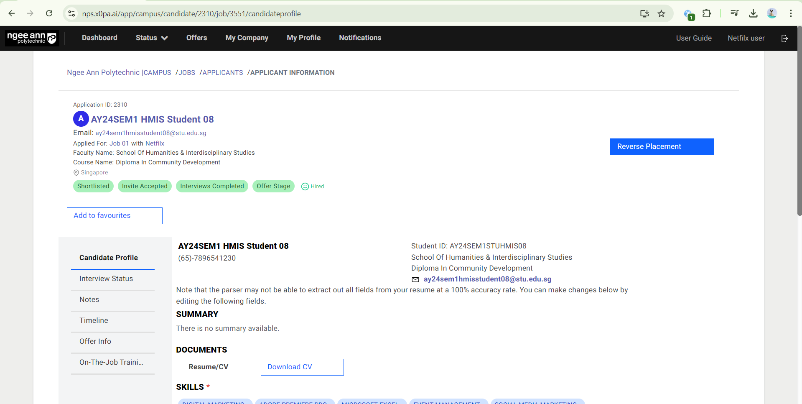
Task: Open the browser extensions puzzle icon
Action: 706,14
